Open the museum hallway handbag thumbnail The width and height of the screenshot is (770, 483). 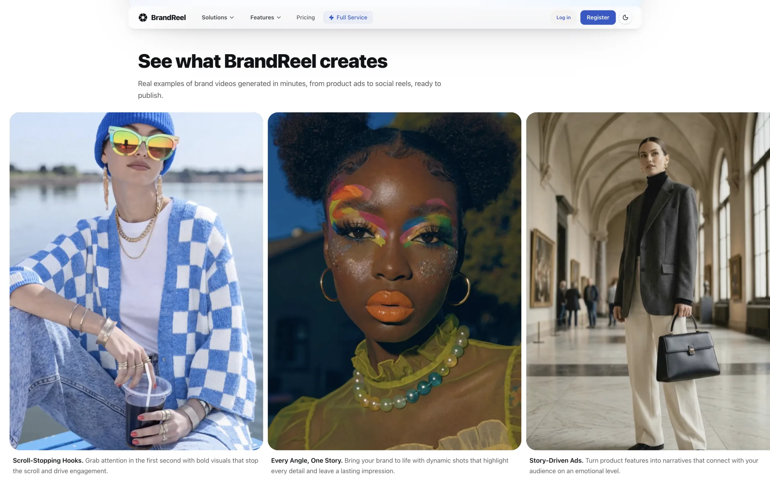pos(648,281)
